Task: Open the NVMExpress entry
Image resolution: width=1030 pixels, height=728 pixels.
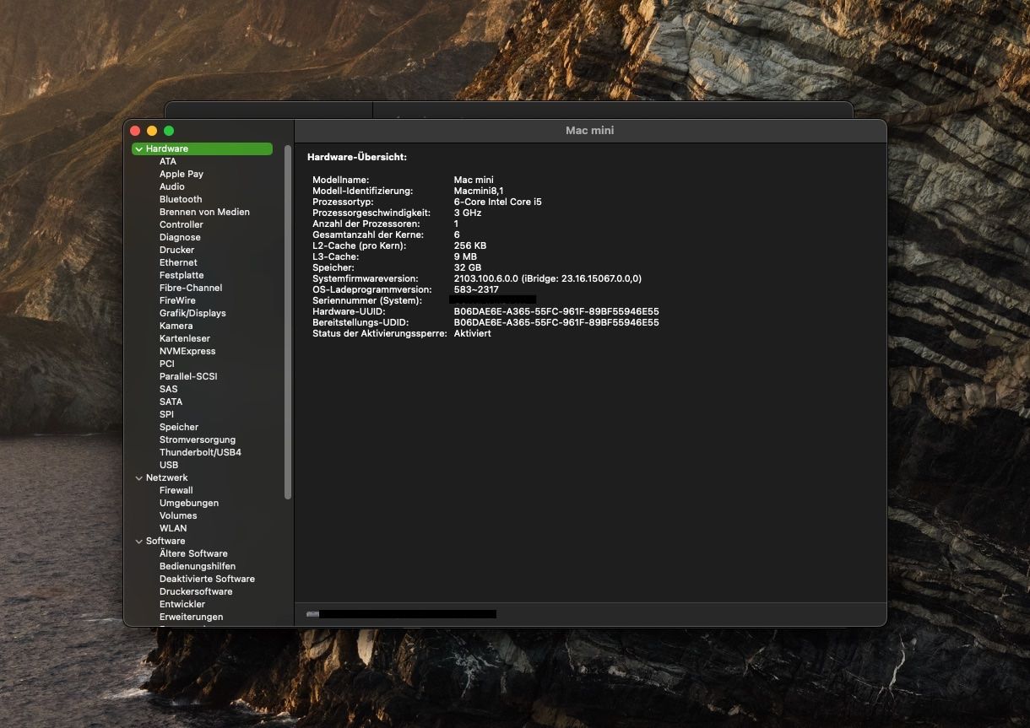Action: (187, 351)
